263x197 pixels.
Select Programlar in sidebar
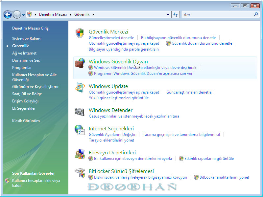[22, 68]
